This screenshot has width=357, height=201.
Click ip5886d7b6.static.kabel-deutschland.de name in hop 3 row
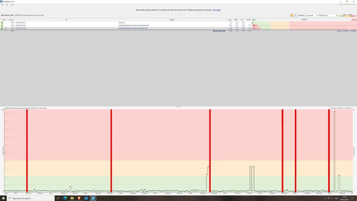(133, 28)
